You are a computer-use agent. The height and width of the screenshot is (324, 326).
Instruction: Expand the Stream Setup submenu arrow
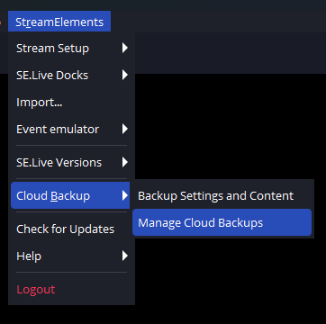pyautogui.click(x=125, y=48)
